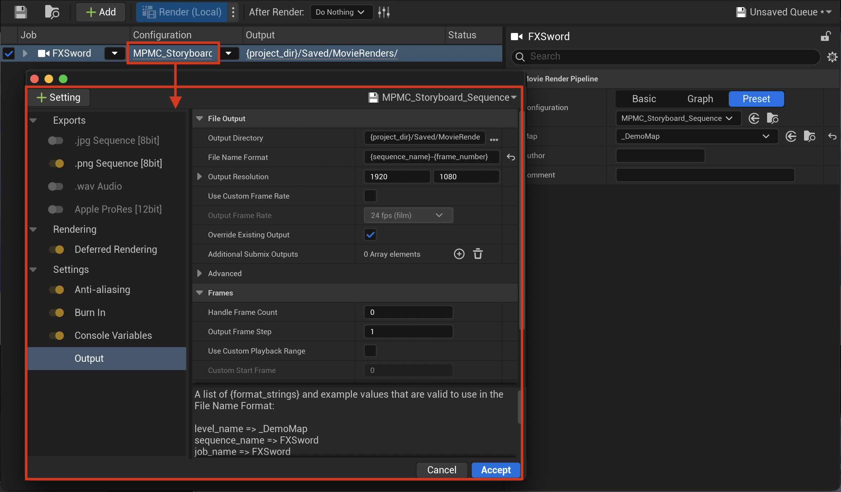Image resolution: width=841 pixels, height=492 pixels.
Task: Browse to MPMC_Storyboard_Sequence preset asset
Action: pyautogui.click(x=772, y=118)
